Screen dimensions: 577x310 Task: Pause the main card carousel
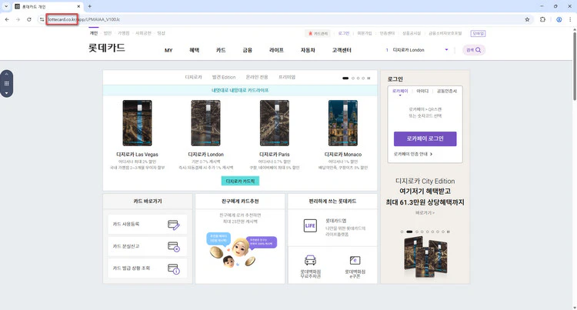coord(369,78)
